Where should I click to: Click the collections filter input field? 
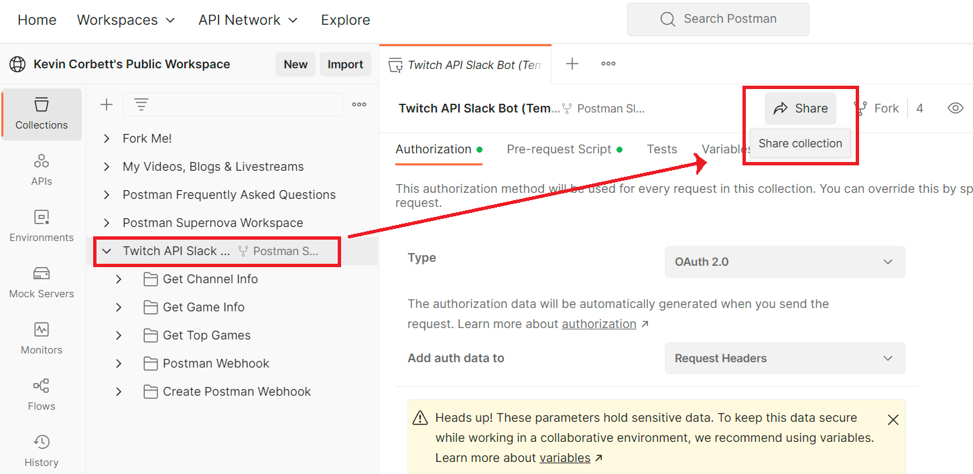(x=233, y=104)
